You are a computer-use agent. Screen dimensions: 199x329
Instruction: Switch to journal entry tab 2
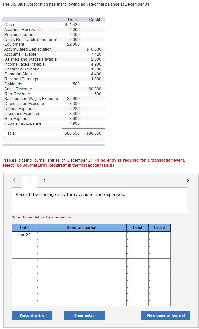pyautogui.click(x=44, y=181)
